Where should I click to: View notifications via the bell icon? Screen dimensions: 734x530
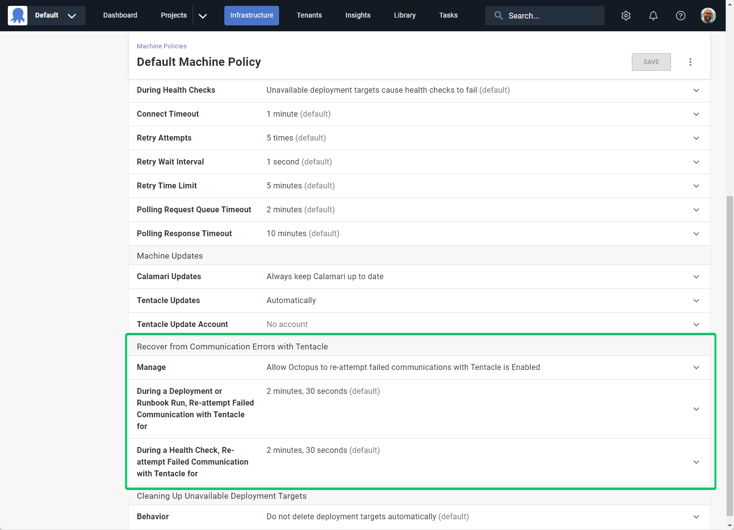click(653, 15)
